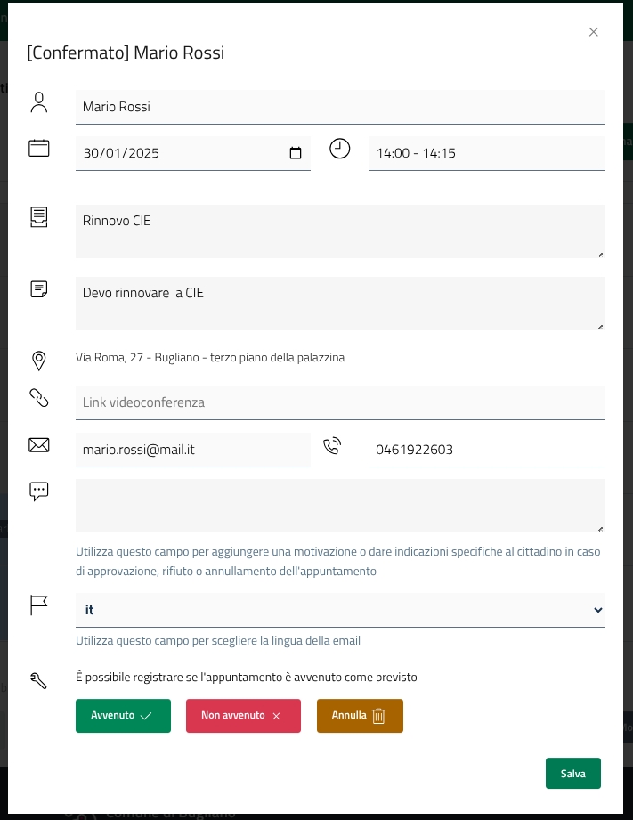
Task: Click the map pin location icon
Action: tap(38, 361)
